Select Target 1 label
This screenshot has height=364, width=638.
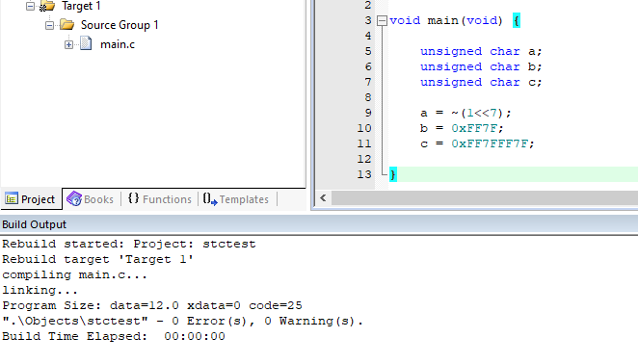pos(81,6)
